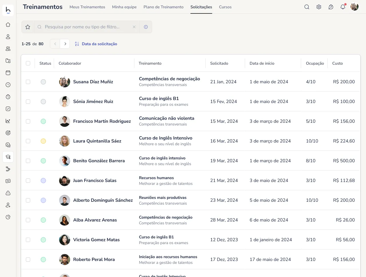Viewport: 366px width, 277px height.
Task: Click the Custo column header
Action: pyautogui.click(x=337, y=63)
